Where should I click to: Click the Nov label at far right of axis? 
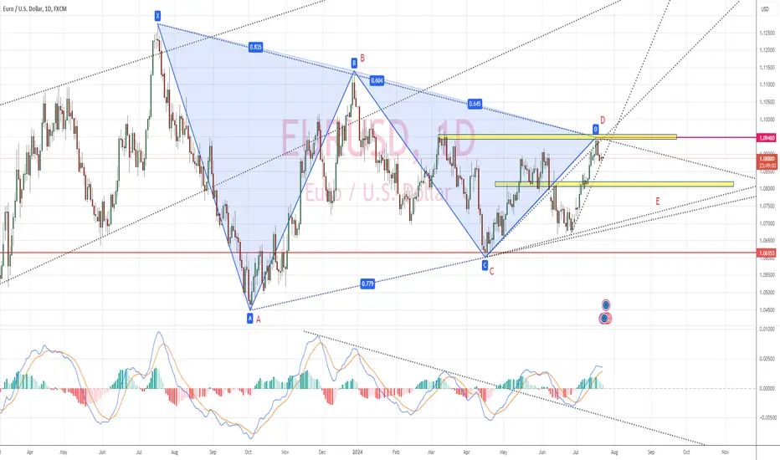725,452
